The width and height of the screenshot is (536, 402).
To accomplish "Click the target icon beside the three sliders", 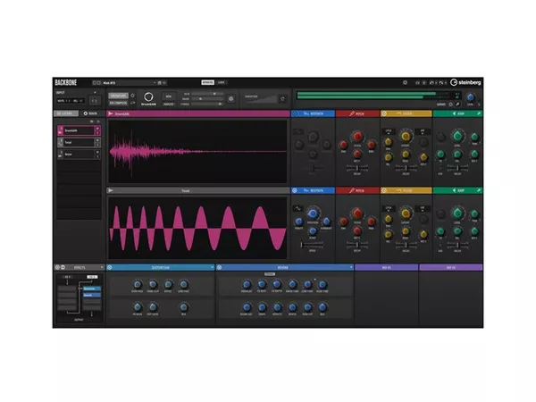I will coord(231,99).
